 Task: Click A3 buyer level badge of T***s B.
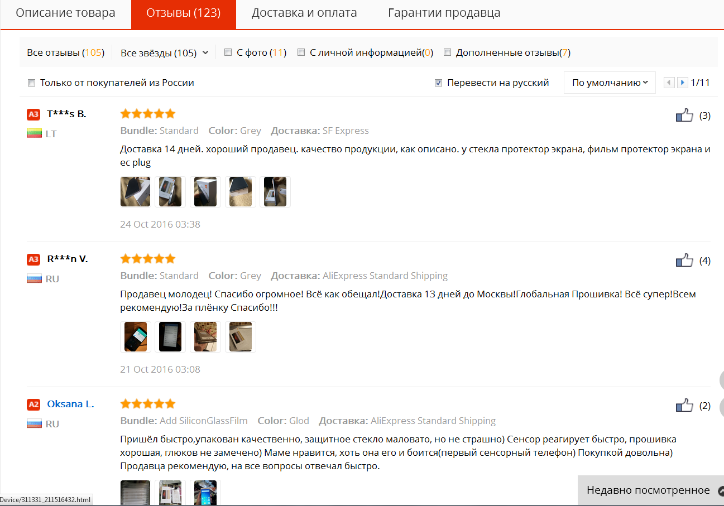pyautogui.click(x=33, y=114)
